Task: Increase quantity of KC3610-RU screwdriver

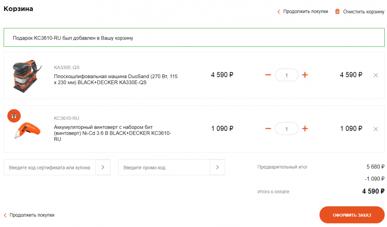Action: click(305, 128)
